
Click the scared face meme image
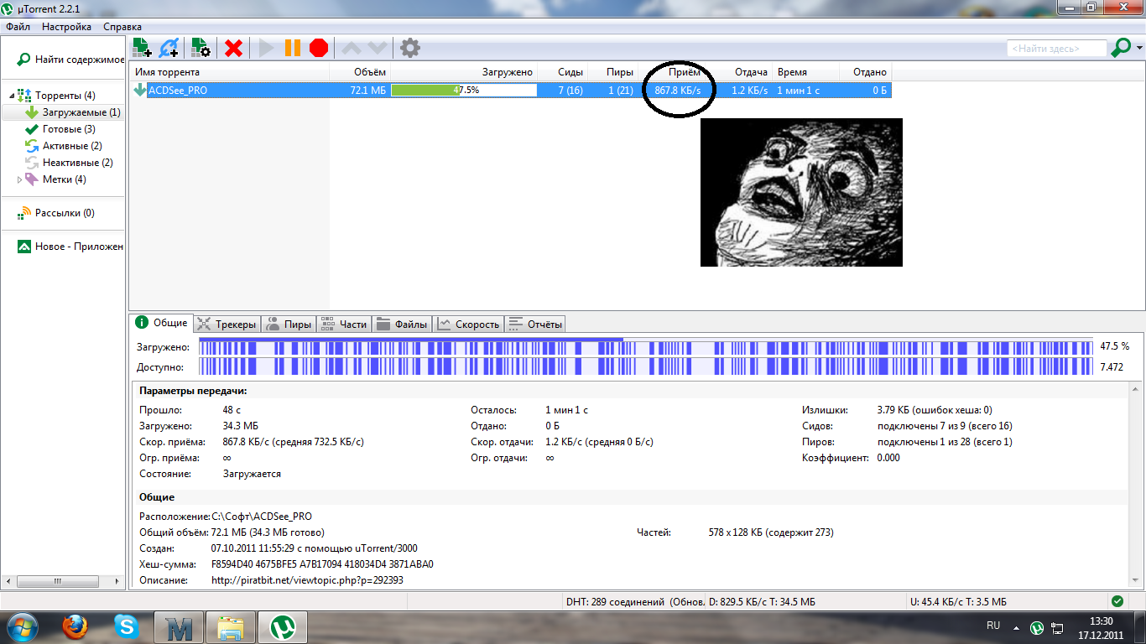click(801, 192)
